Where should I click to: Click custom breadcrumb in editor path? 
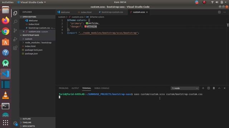pyautogui.click(x=62, y=17)
